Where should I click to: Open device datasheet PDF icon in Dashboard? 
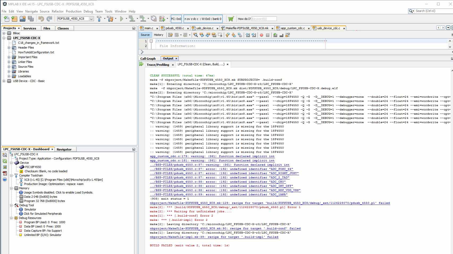tap(5, 173)
